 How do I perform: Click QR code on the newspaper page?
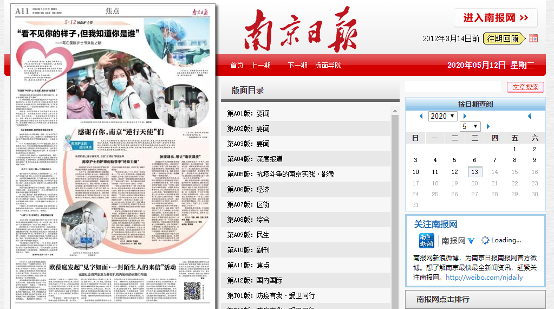(192, 291)
